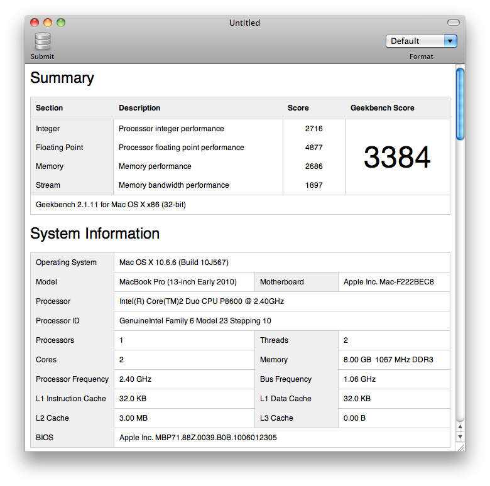Click the System Information heading

(95, 234)
